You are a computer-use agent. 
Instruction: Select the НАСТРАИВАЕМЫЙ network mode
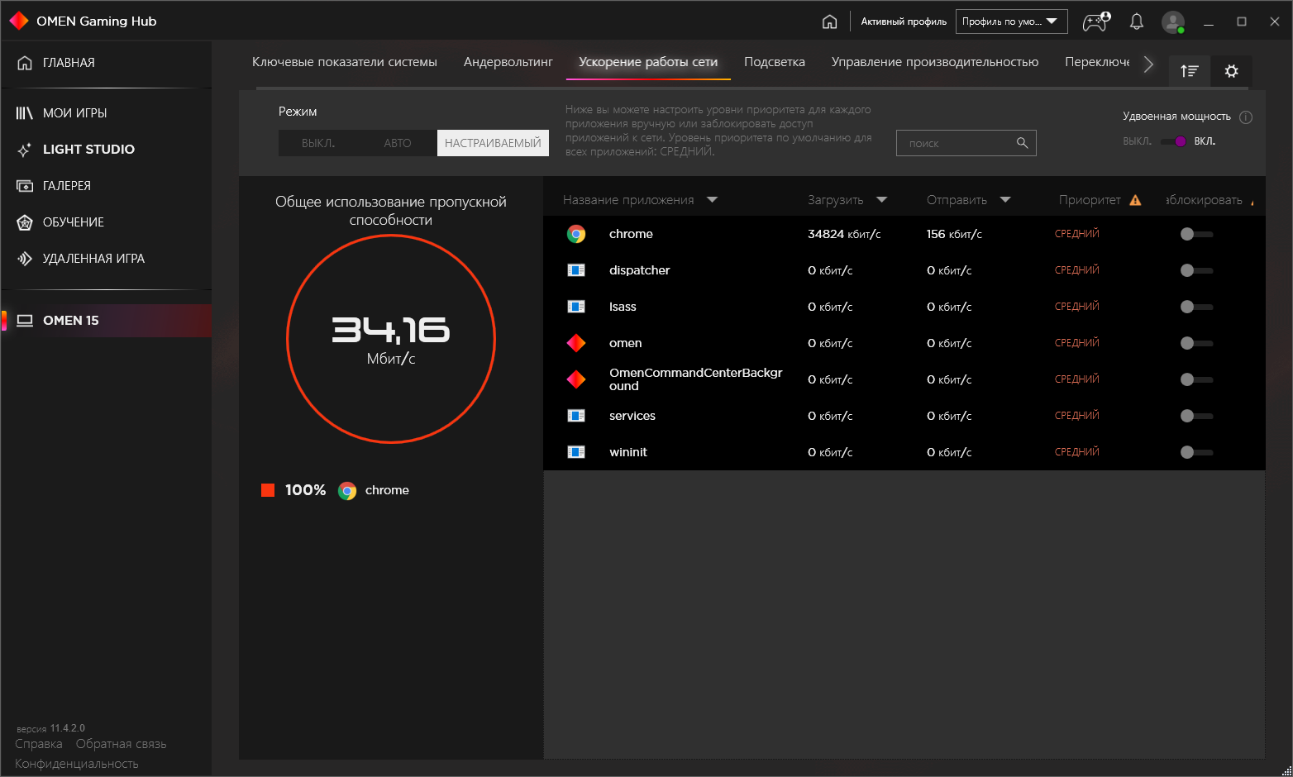tap(493, 143)
